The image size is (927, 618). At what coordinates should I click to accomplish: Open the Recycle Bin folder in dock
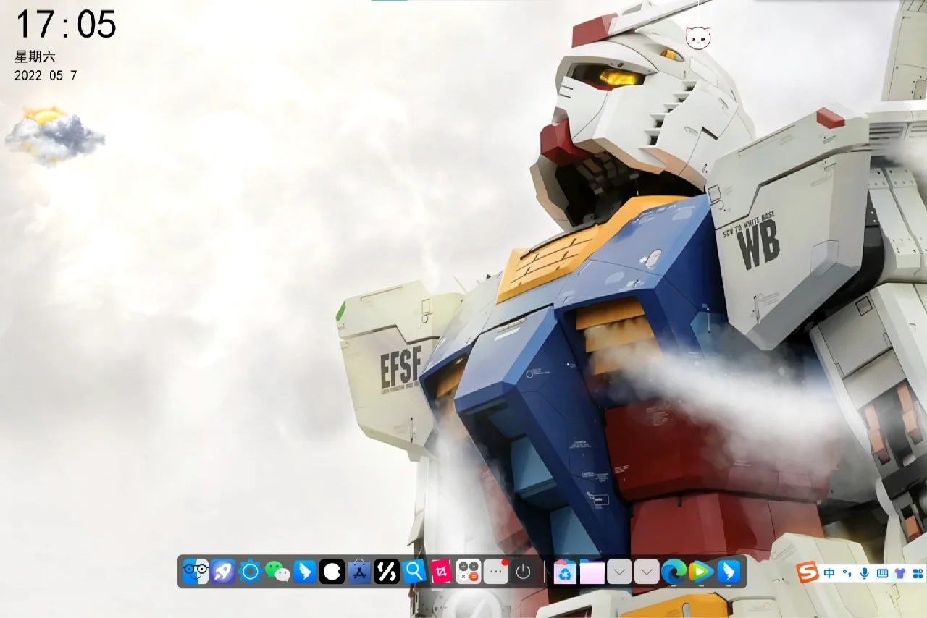[x=564, y=572]
